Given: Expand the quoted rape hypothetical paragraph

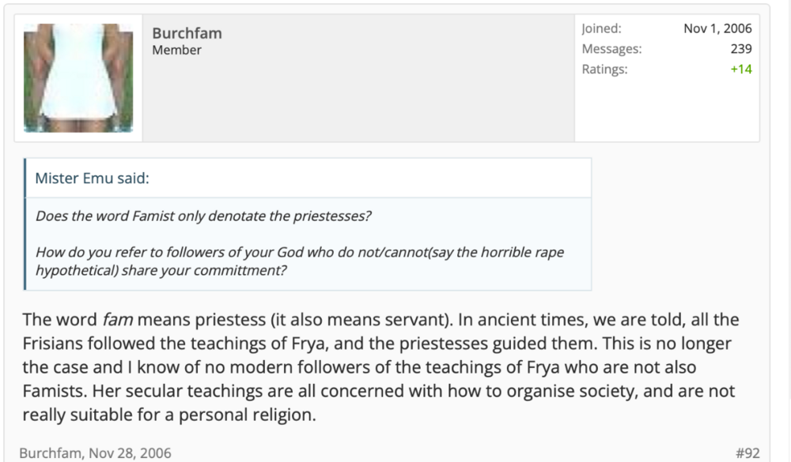Looking at the screenshot, I should coord(300,261).
